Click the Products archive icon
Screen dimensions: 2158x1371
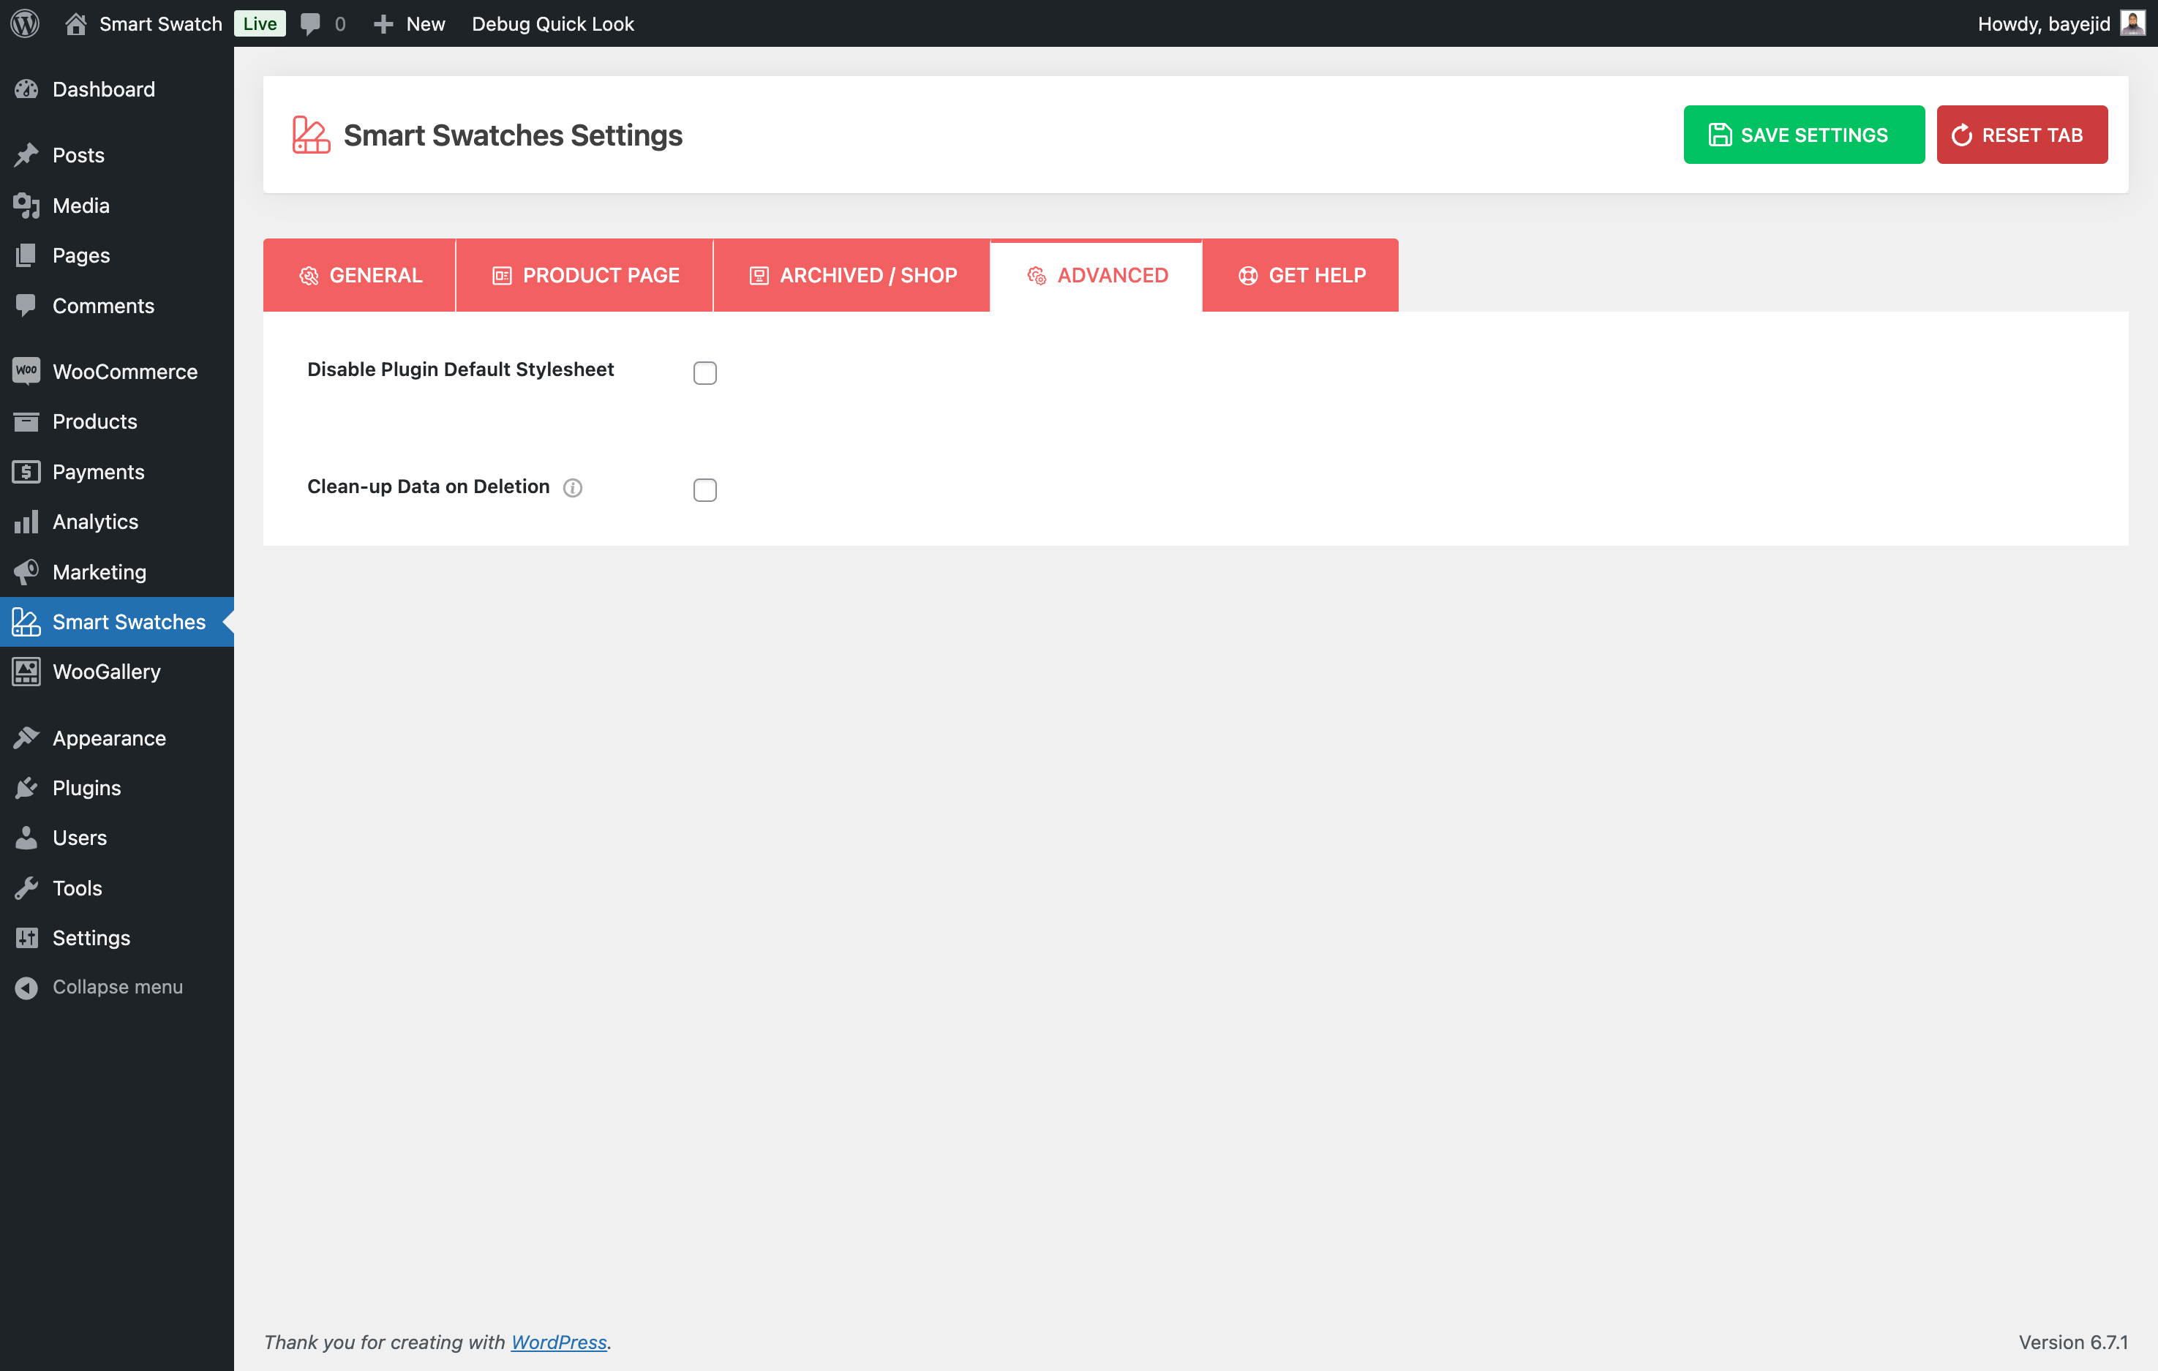[x=26, y=421]
